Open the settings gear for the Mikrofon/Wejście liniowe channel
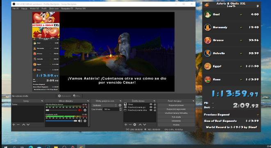Screen dimensions: 271x148 (85, 110)
